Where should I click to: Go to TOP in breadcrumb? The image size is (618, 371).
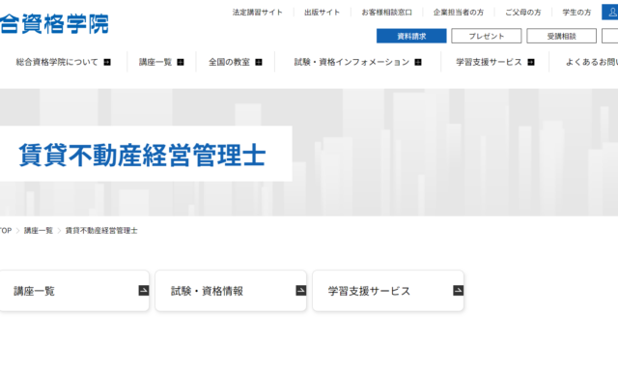(x=6, y=231)
